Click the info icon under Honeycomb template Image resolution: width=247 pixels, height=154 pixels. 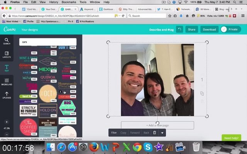(60, 91)
